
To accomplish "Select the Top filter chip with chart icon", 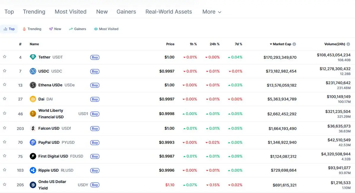I will 9,29.
